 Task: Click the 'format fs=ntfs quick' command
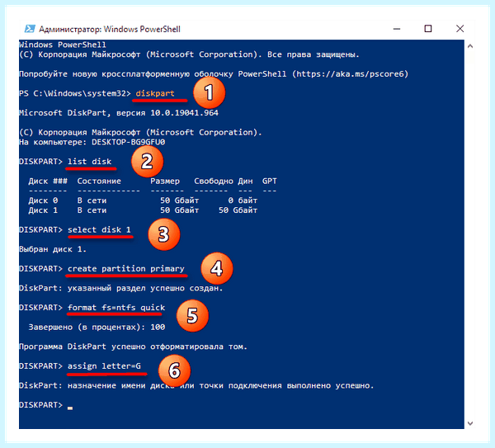click(x=116, y=308)
